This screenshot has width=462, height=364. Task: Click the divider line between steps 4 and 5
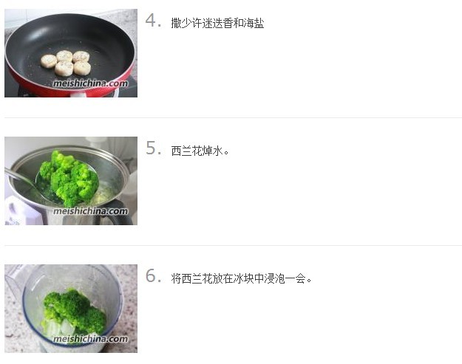pos(233,117)
